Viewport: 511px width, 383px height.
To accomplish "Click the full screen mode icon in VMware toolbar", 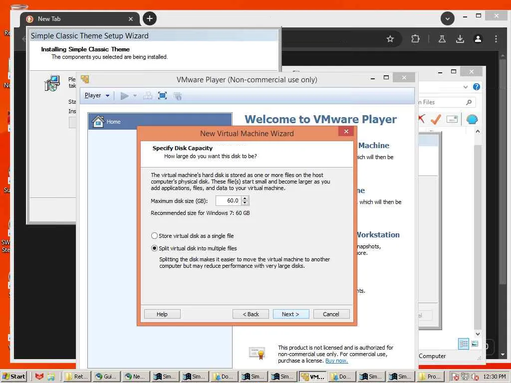I will (162, 96).
